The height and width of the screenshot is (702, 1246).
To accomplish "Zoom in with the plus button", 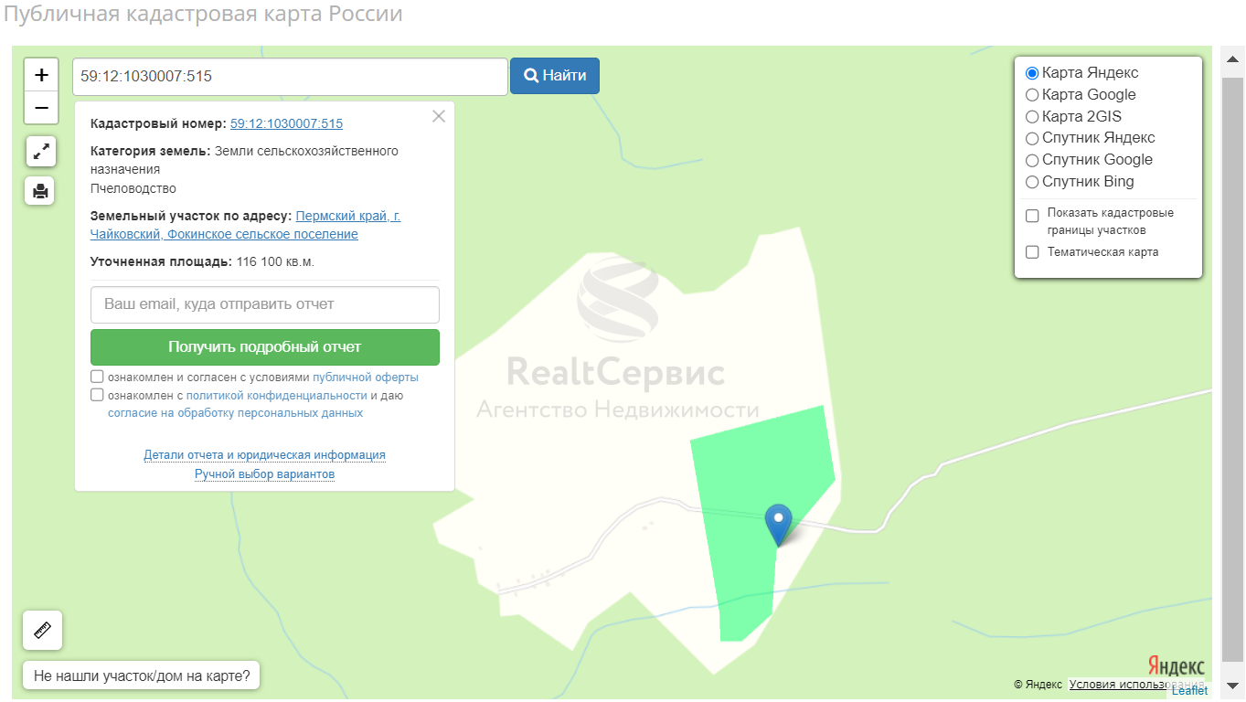I will tap(41, 75).
